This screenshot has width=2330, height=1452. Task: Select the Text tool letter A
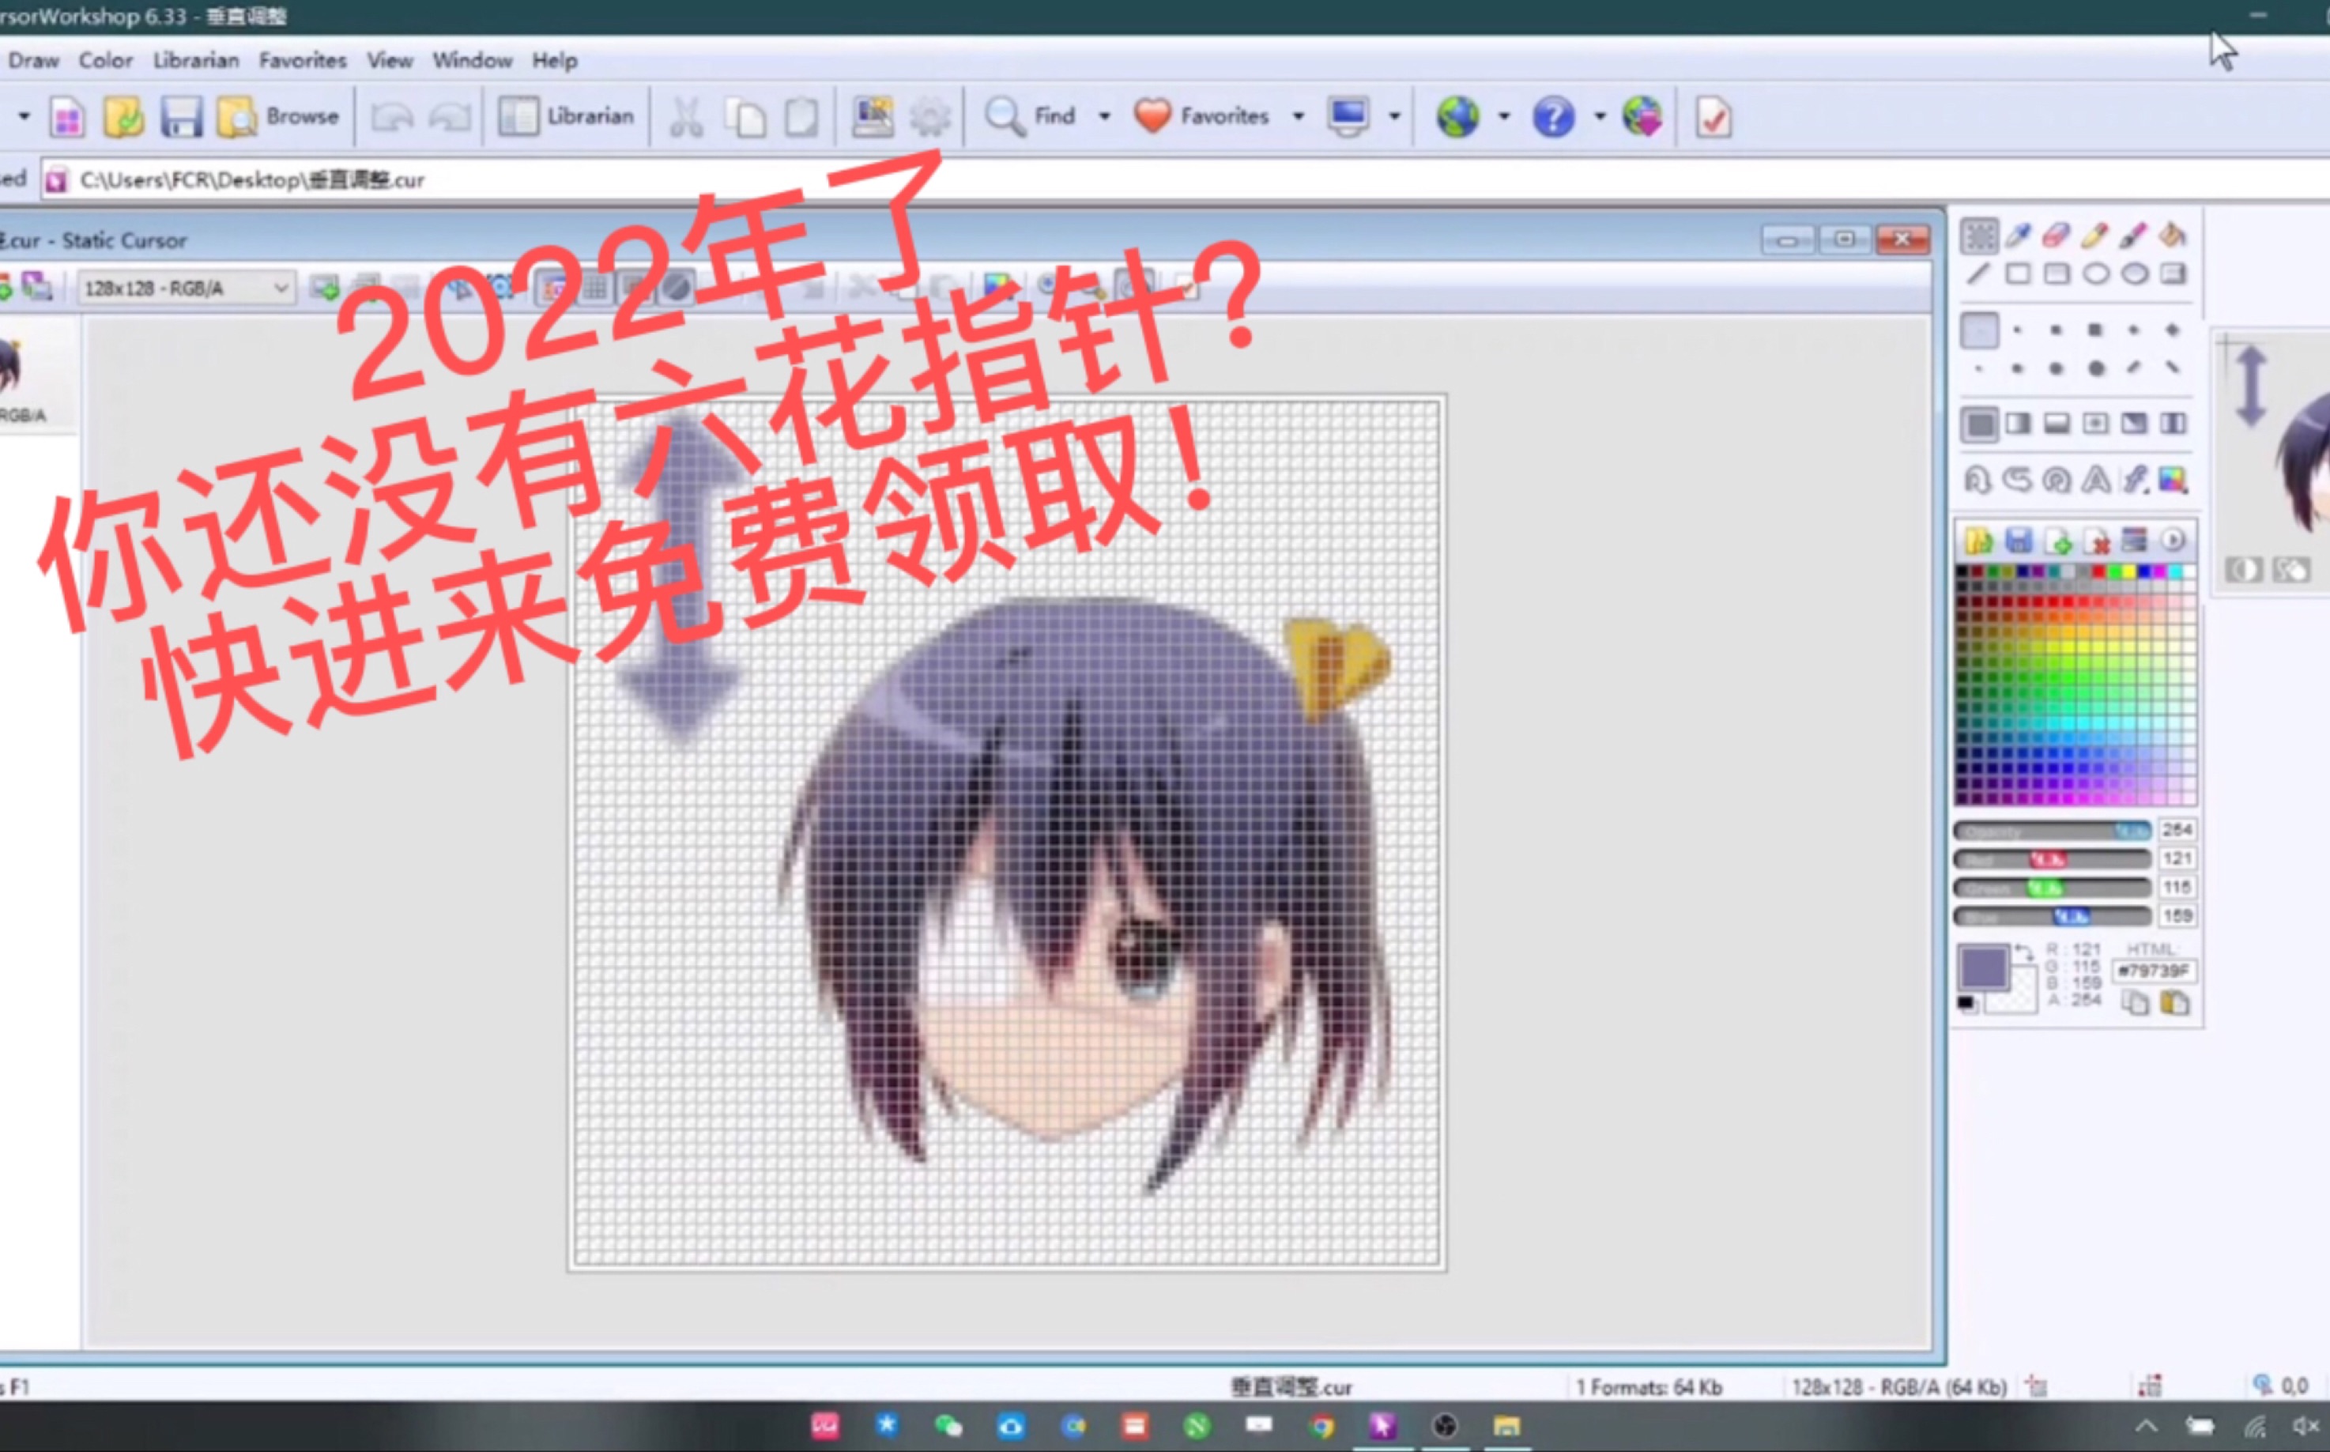pyautogui.click(x=2096, y=479)
